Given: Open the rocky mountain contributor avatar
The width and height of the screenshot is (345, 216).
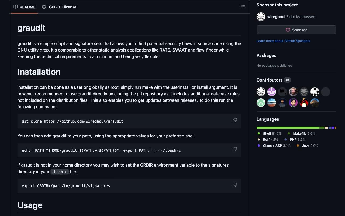Looking at the screenshot, I should pyautogui.click(x=315, y=103).
